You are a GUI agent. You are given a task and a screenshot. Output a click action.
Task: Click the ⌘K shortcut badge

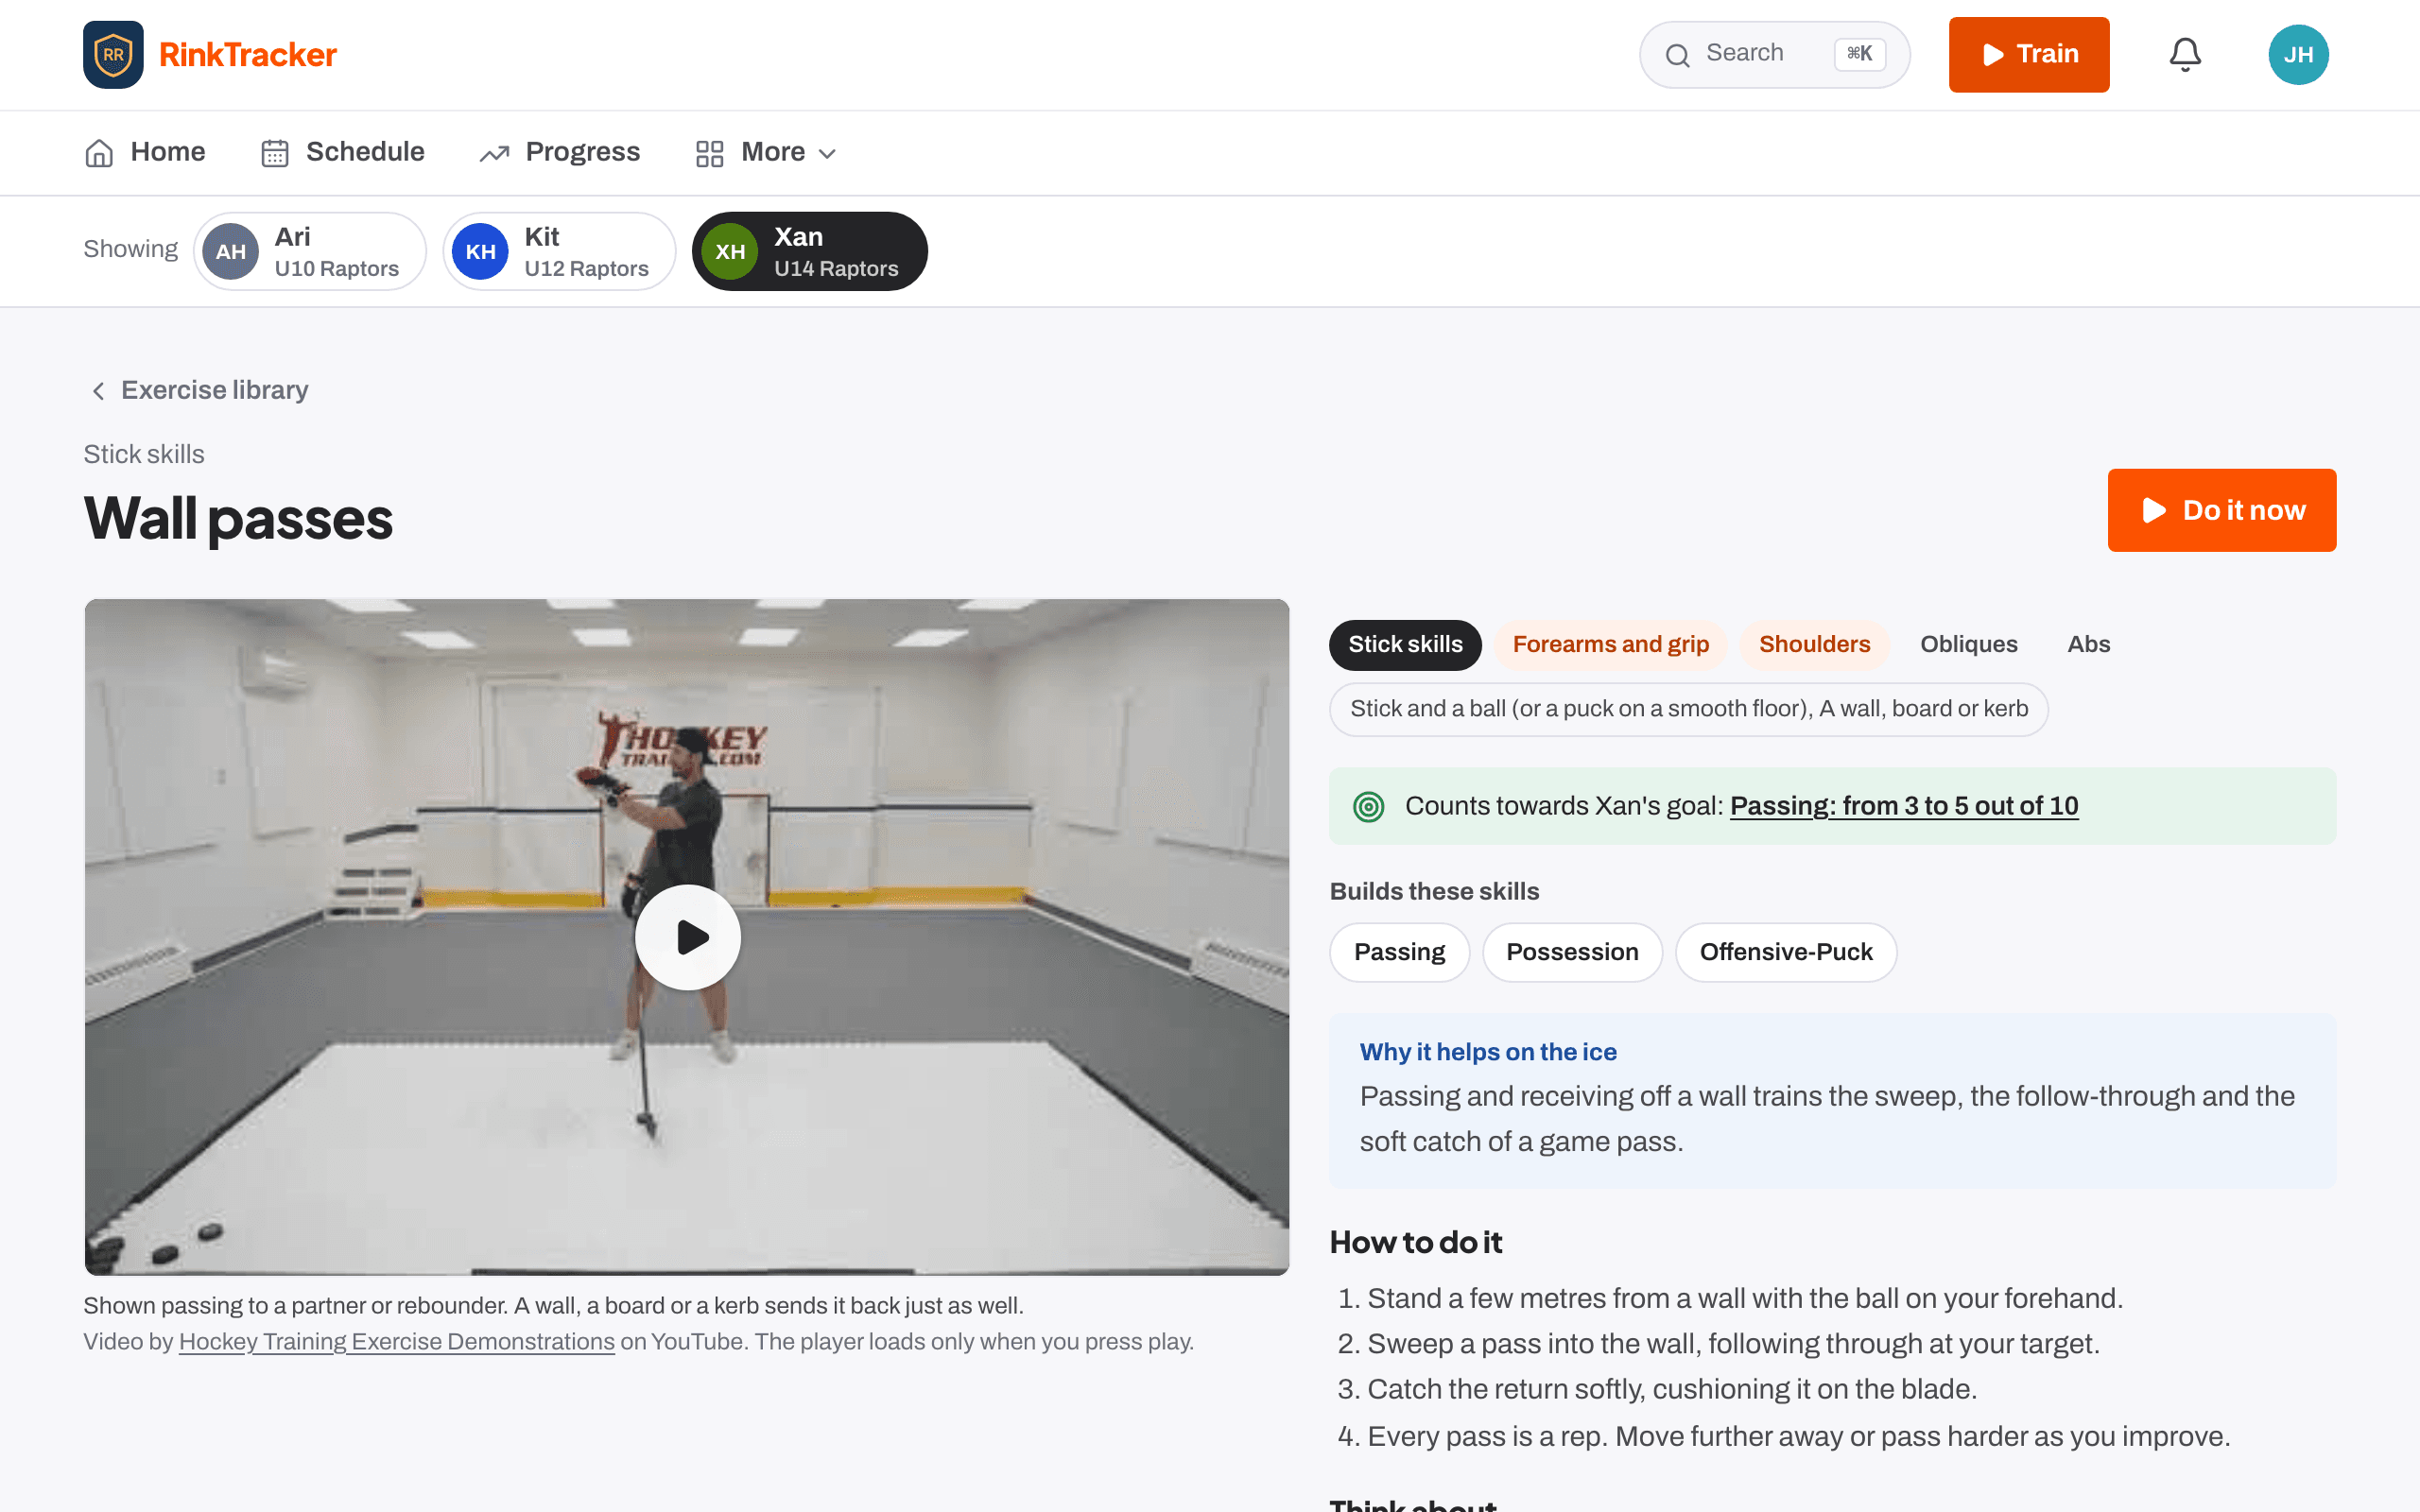coord(1859,54)
